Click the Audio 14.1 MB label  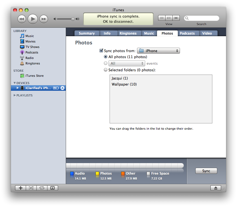[80, 176]
